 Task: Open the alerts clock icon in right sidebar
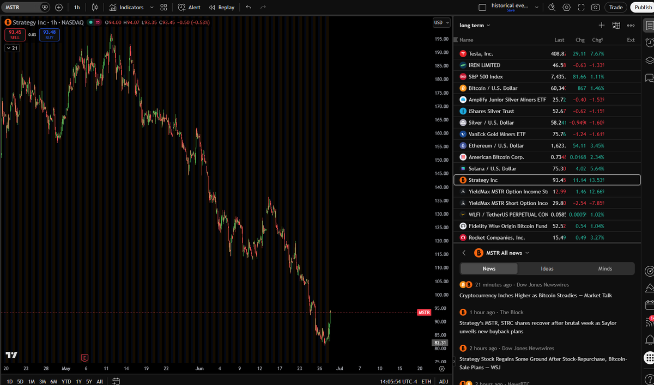[x=649, y=42]
